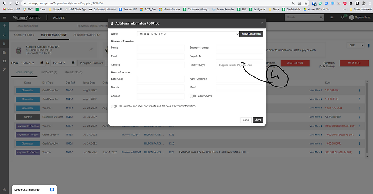Open row menu for 100.00 EUR voucher

pyautogui.click(x=359, y=91)
